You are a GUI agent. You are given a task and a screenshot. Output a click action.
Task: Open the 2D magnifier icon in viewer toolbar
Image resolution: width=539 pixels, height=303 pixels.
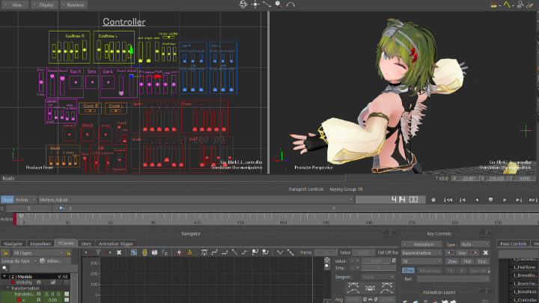click(520, 4)
